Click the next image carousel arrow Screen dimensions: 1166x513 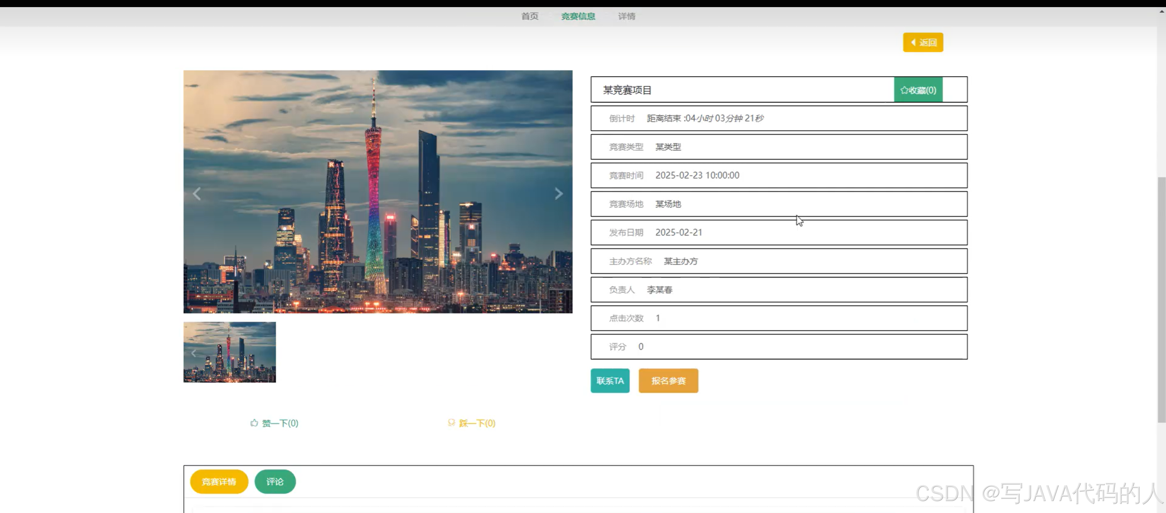coord(559,194)
